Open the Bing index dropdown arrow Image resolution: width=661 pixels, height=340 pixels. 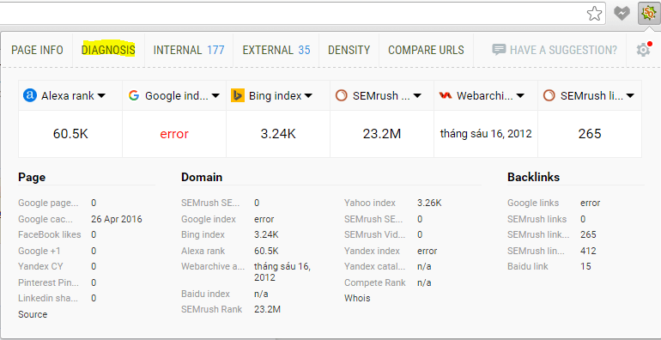point(308,96)
